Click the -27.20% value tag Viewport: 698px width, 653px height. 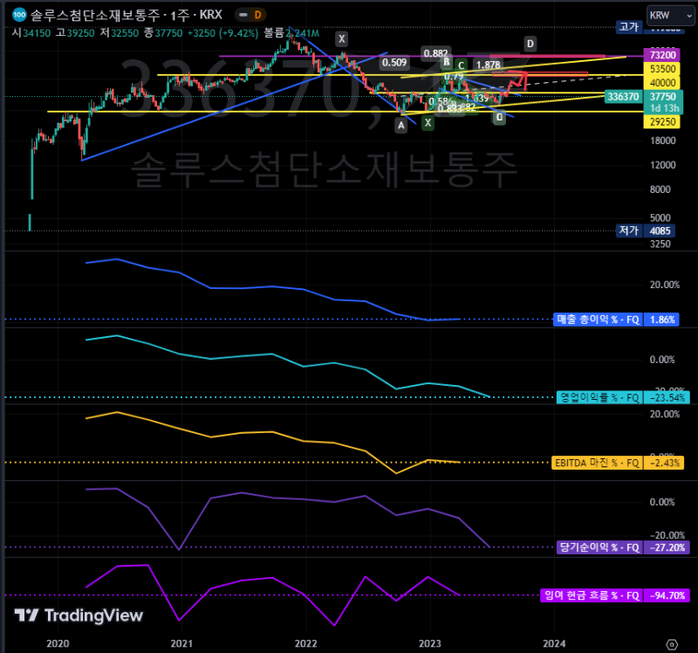click(667, 547)
